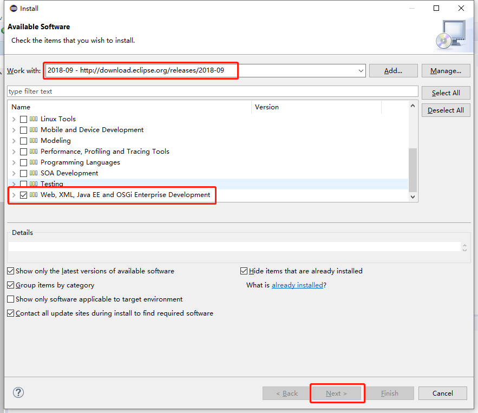This screenshot has height=413, width=478.
Task: Open the already installed link
Action: tap(297, 285)
